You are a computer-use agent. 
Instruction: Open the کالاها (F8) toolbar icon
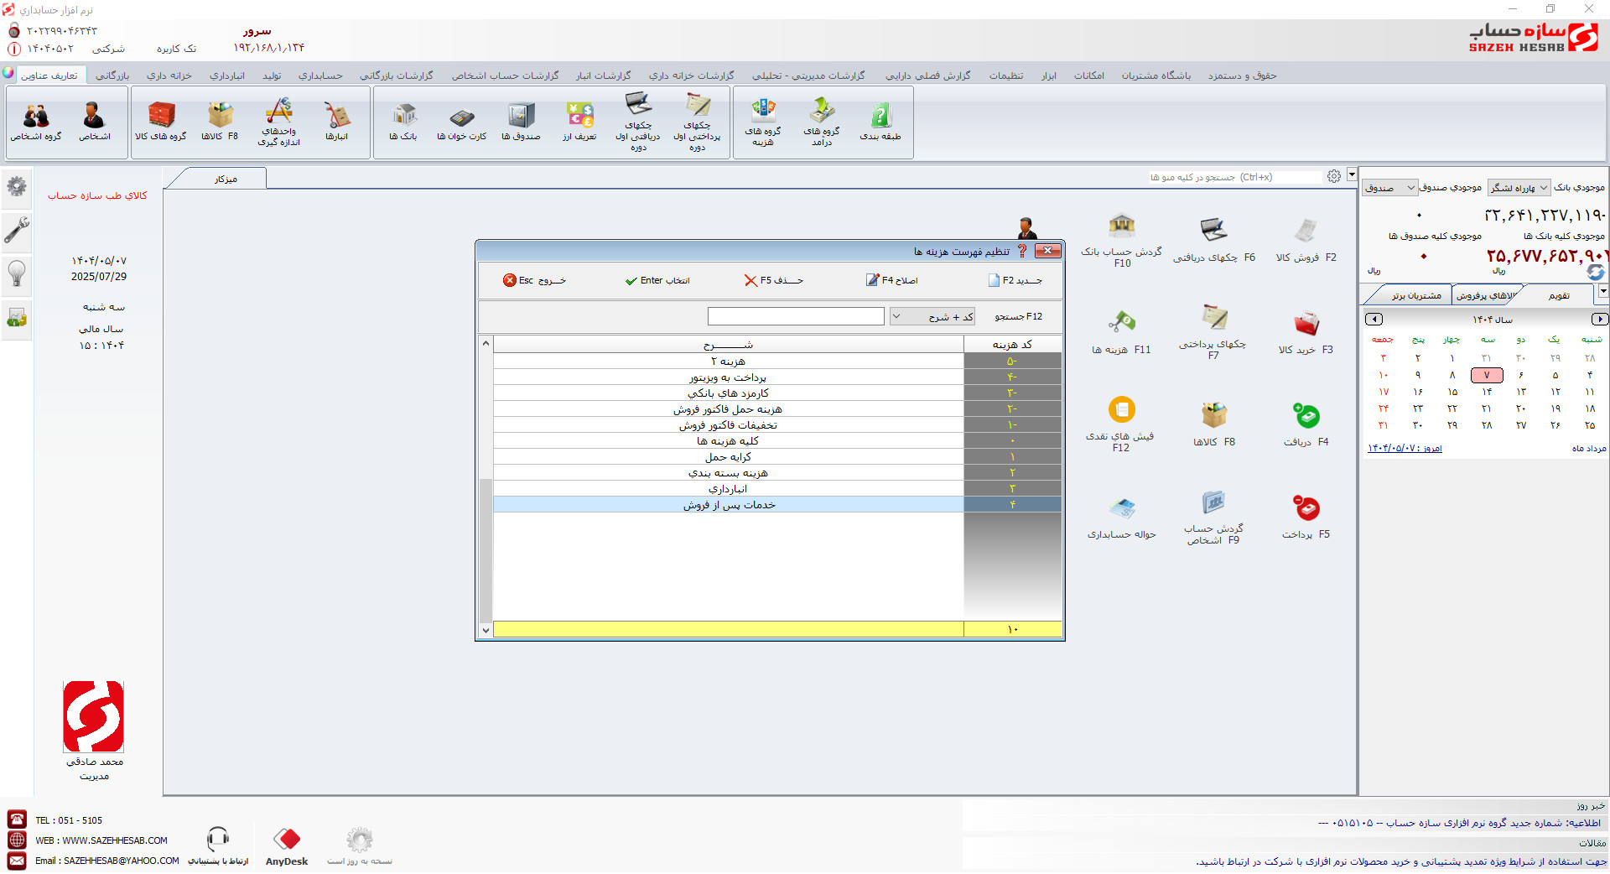[221, 122]
